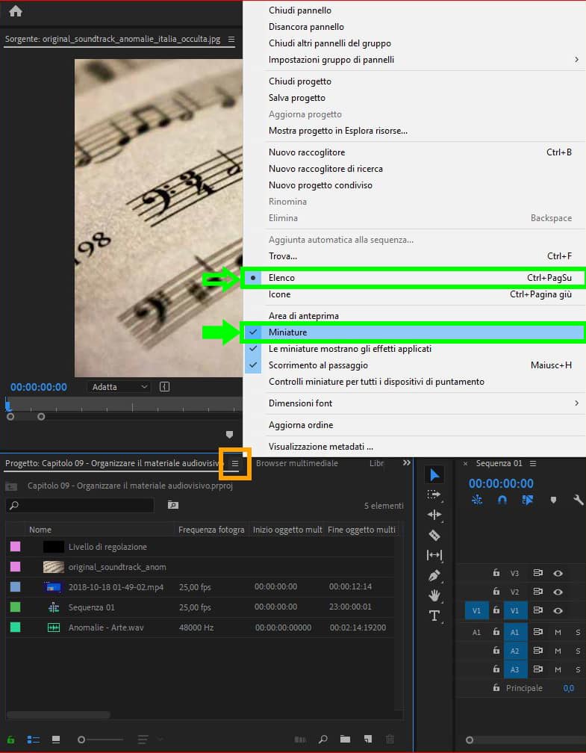Select the Type text tool
The width and height of the screenshot is (586, 753).
[434, 616]
